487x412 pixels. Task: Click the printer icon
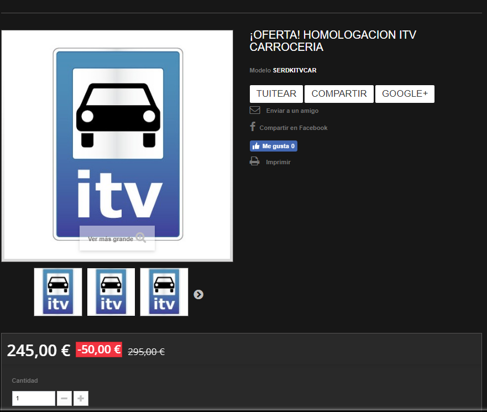tap(254, 161)
